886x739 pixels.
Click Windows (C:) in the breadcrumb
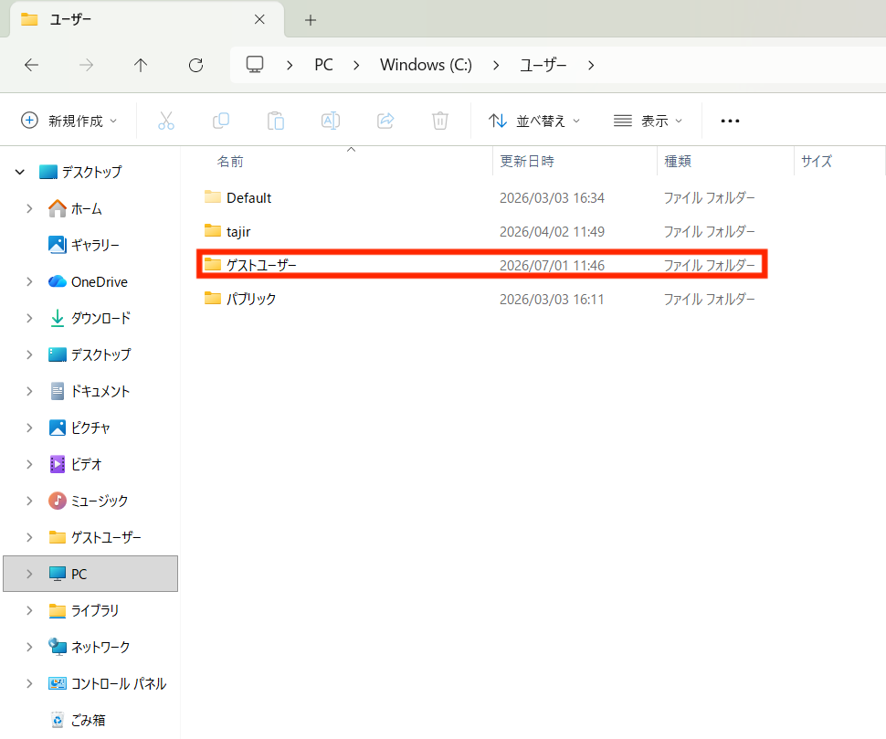(426, 65)
